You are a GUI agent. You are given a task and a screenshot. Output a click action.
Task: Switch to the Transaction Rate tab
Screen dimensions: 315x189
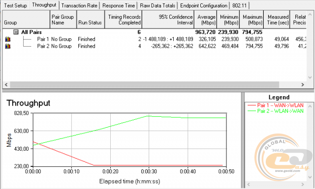coord(79,5)
